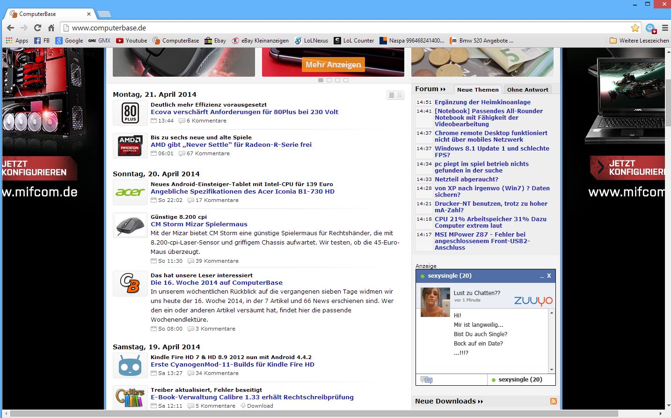The width and height of the screenshot is (671, 418).
Task: Click the acer logo thumbnail
Action: [x=131, y=193]
